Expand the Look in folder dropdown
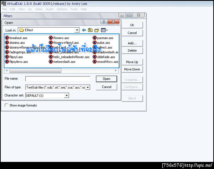This screenshot has width=214, height=169. pos(77,30)
